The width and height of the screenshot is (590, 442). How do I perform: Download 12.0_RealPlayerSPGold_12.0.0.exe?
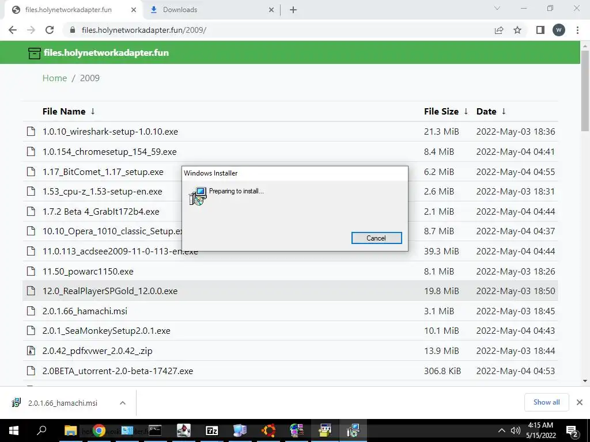point(110,291)
